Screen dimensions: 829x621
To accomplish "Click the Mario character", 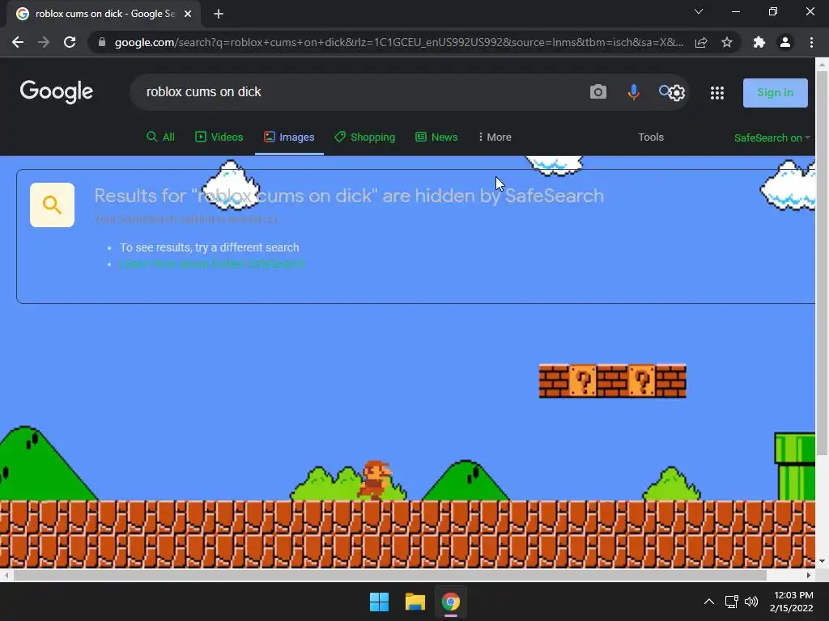I will 375,480.
